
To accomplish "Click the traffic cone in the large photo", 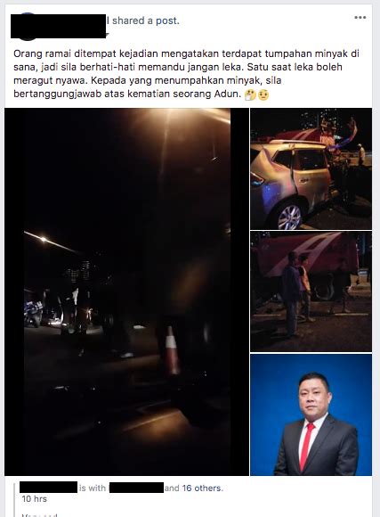I will (x=172, y=350).
